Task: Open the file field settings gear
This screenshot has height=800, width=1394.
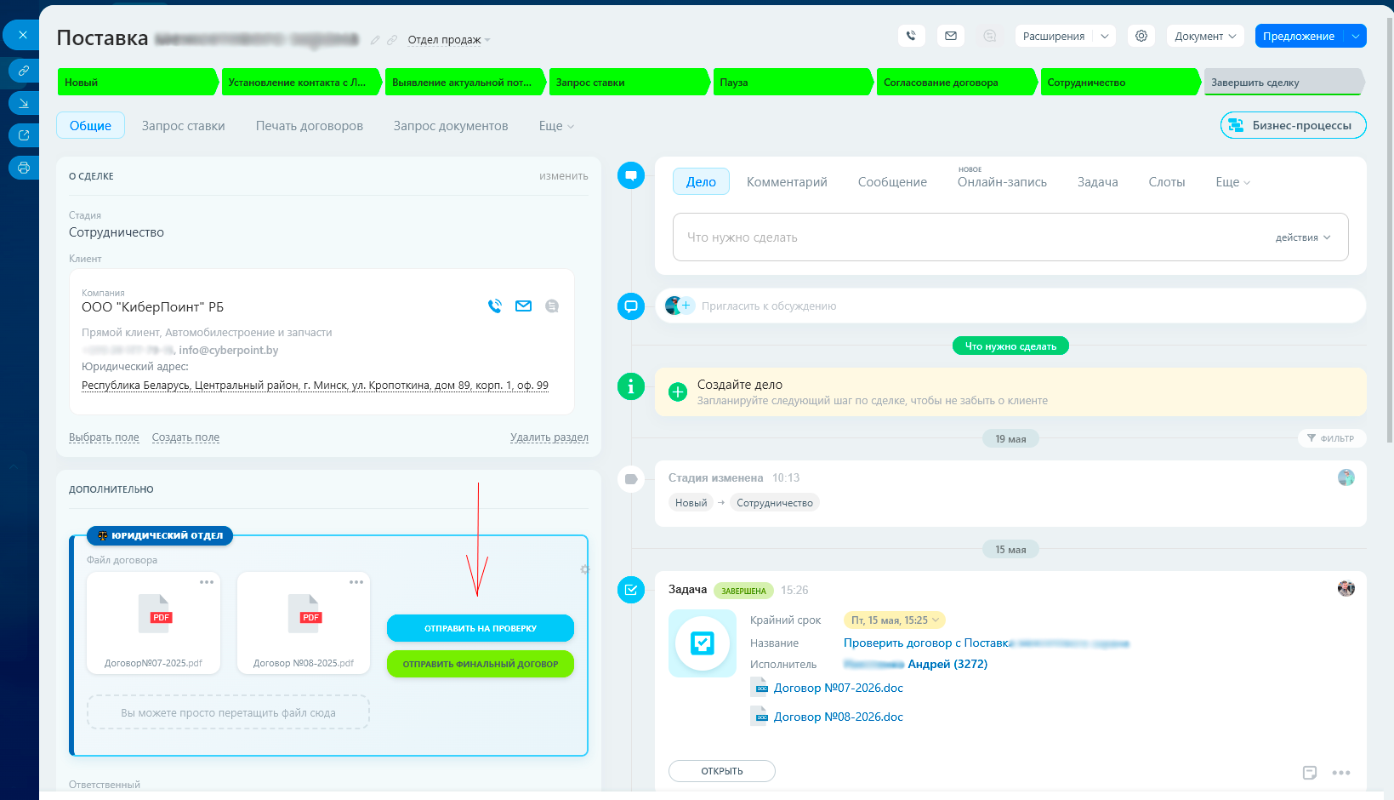Action: pyautogui.click(x=584, y=569)
